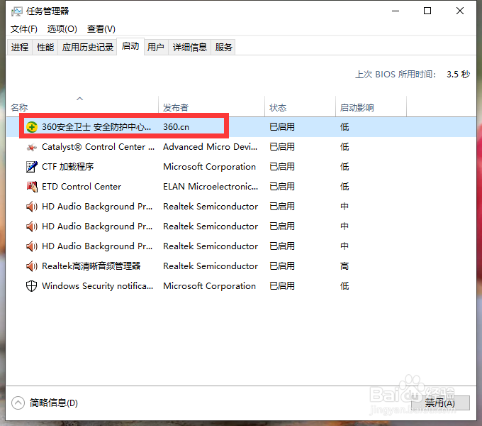Click the 360.cn publisher cell
This screenshot has height=426, width=482.
(176, 127)
